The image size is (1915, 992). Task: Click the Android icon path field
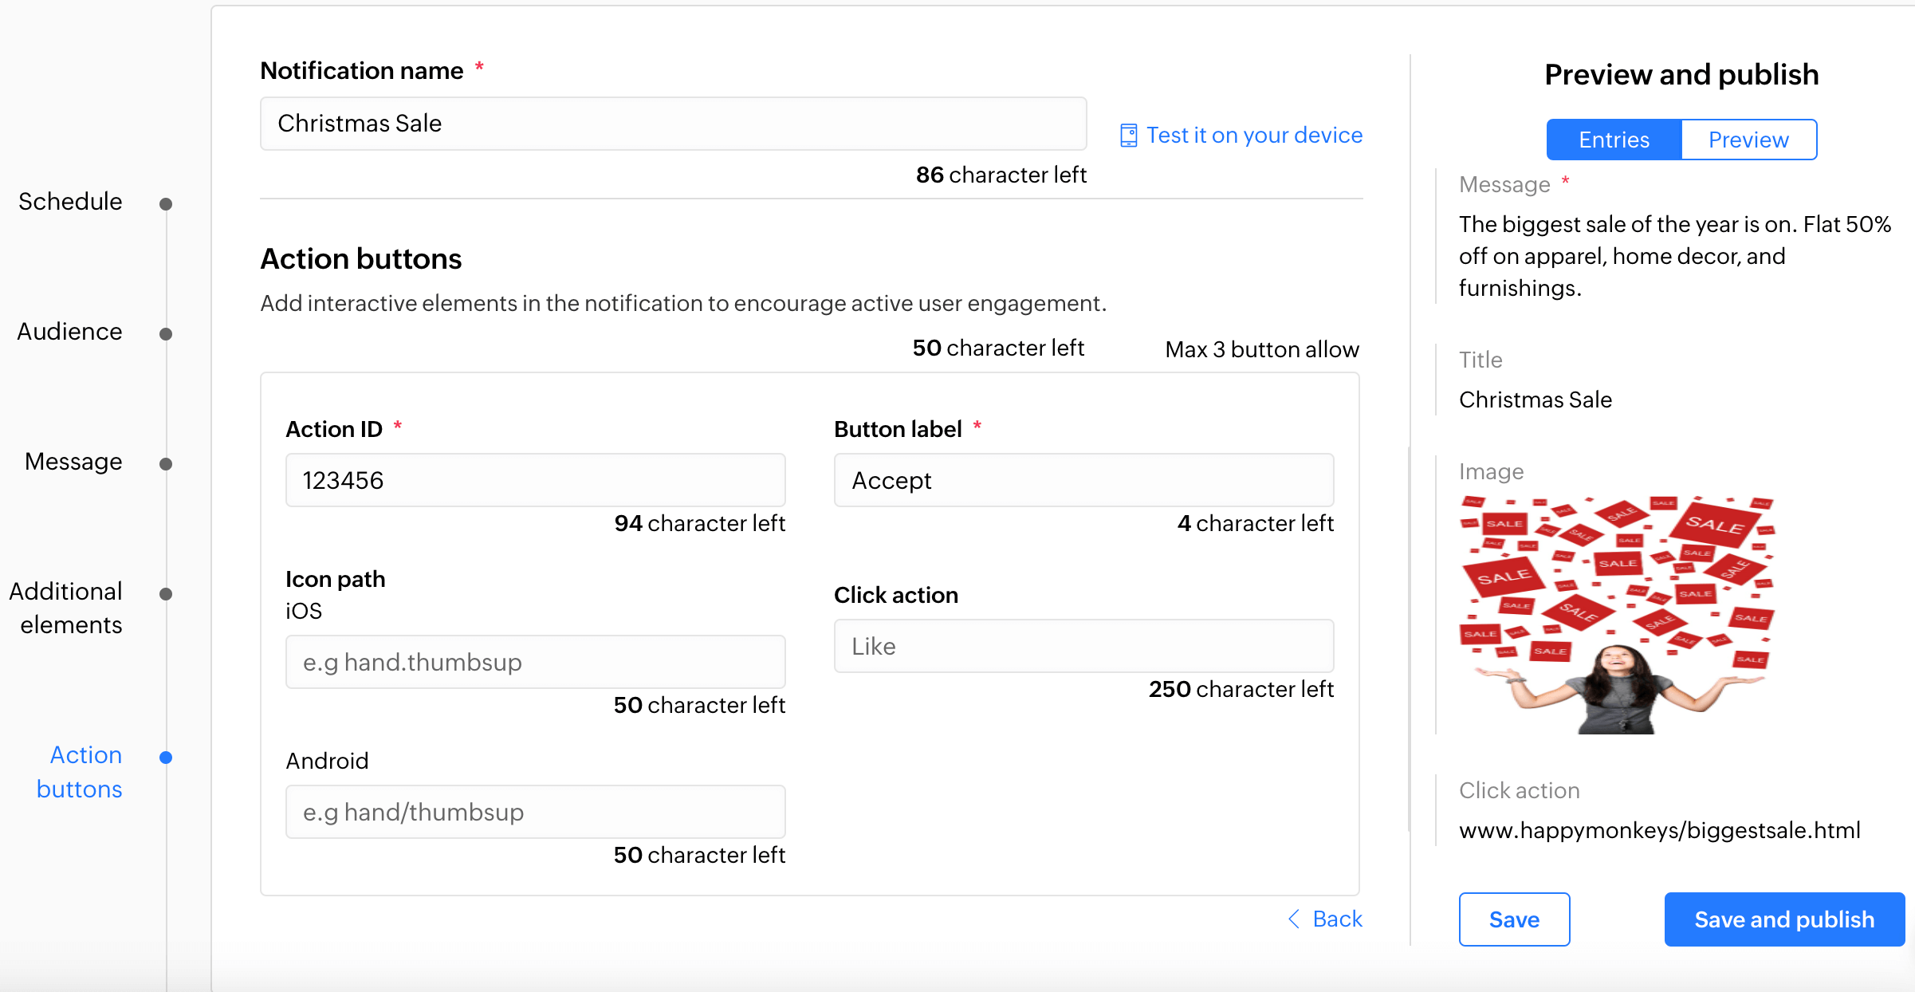[x=535, y=812]
